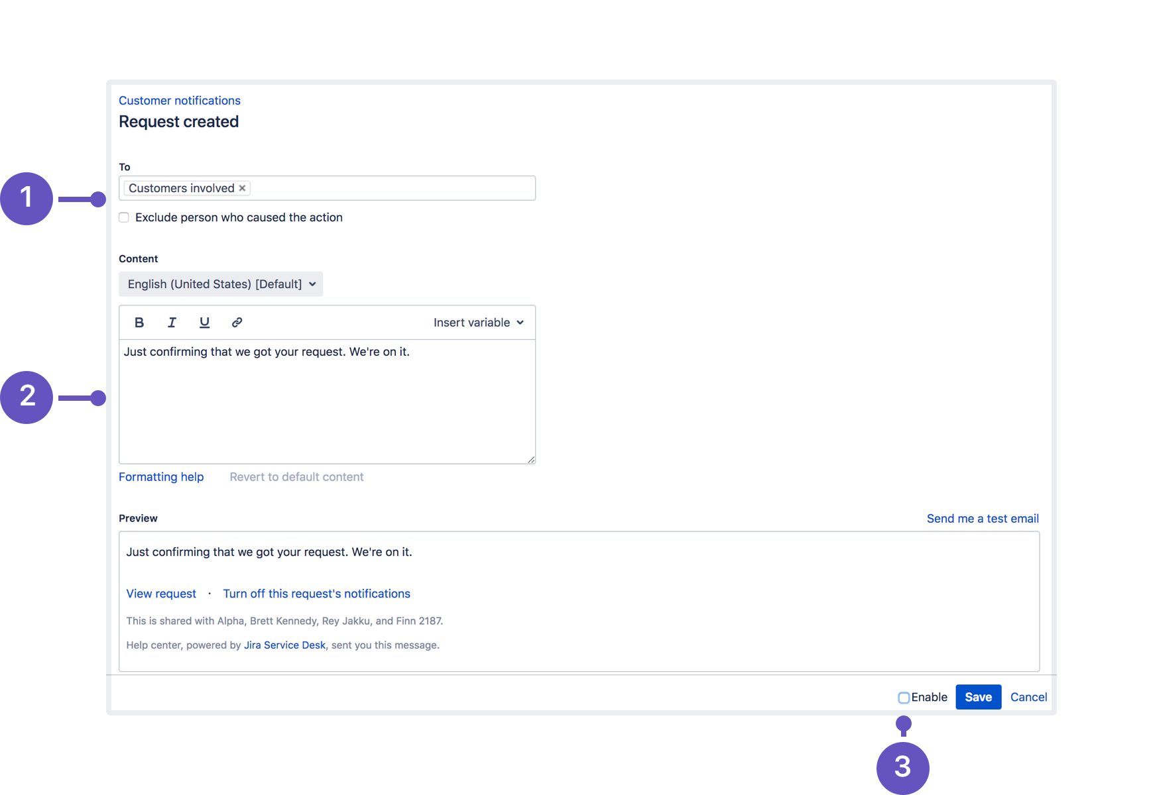1151x795 pixels.
Task: Insert a hyperlink using the link icon
Action: tap(237, 323)
